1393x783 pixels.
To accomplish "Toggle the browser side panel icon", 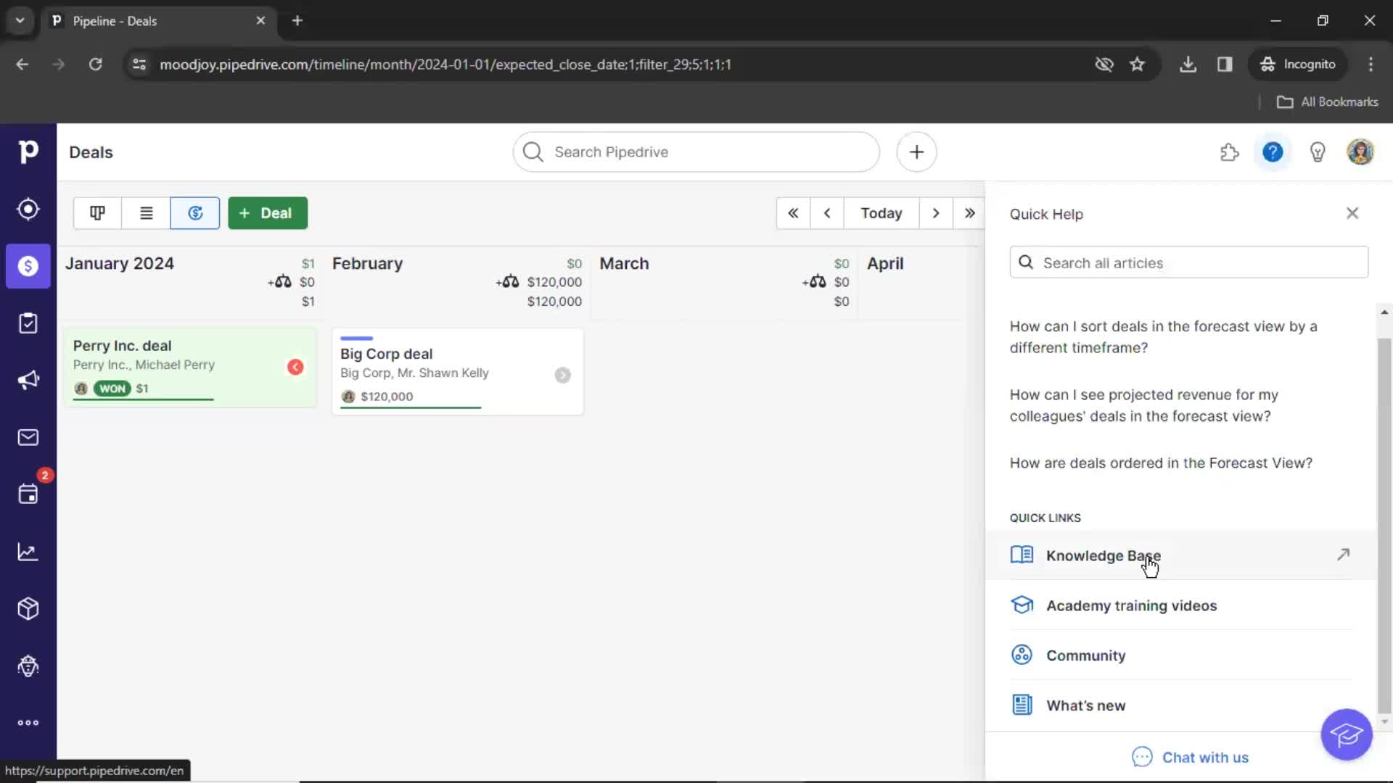I will coord(1225,65).
